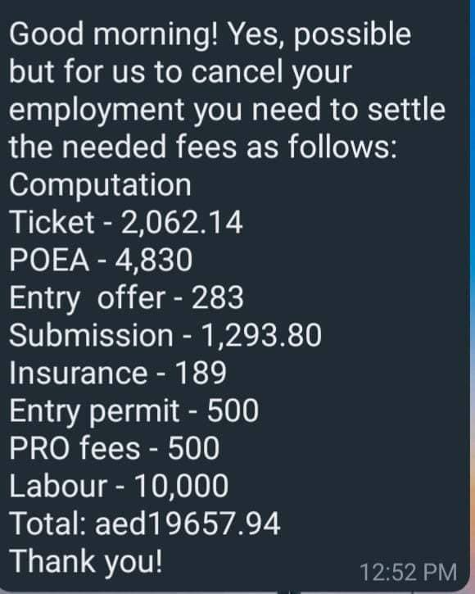Tap the blue strip beside the bubble
The image size is (475, 594).
472,189
